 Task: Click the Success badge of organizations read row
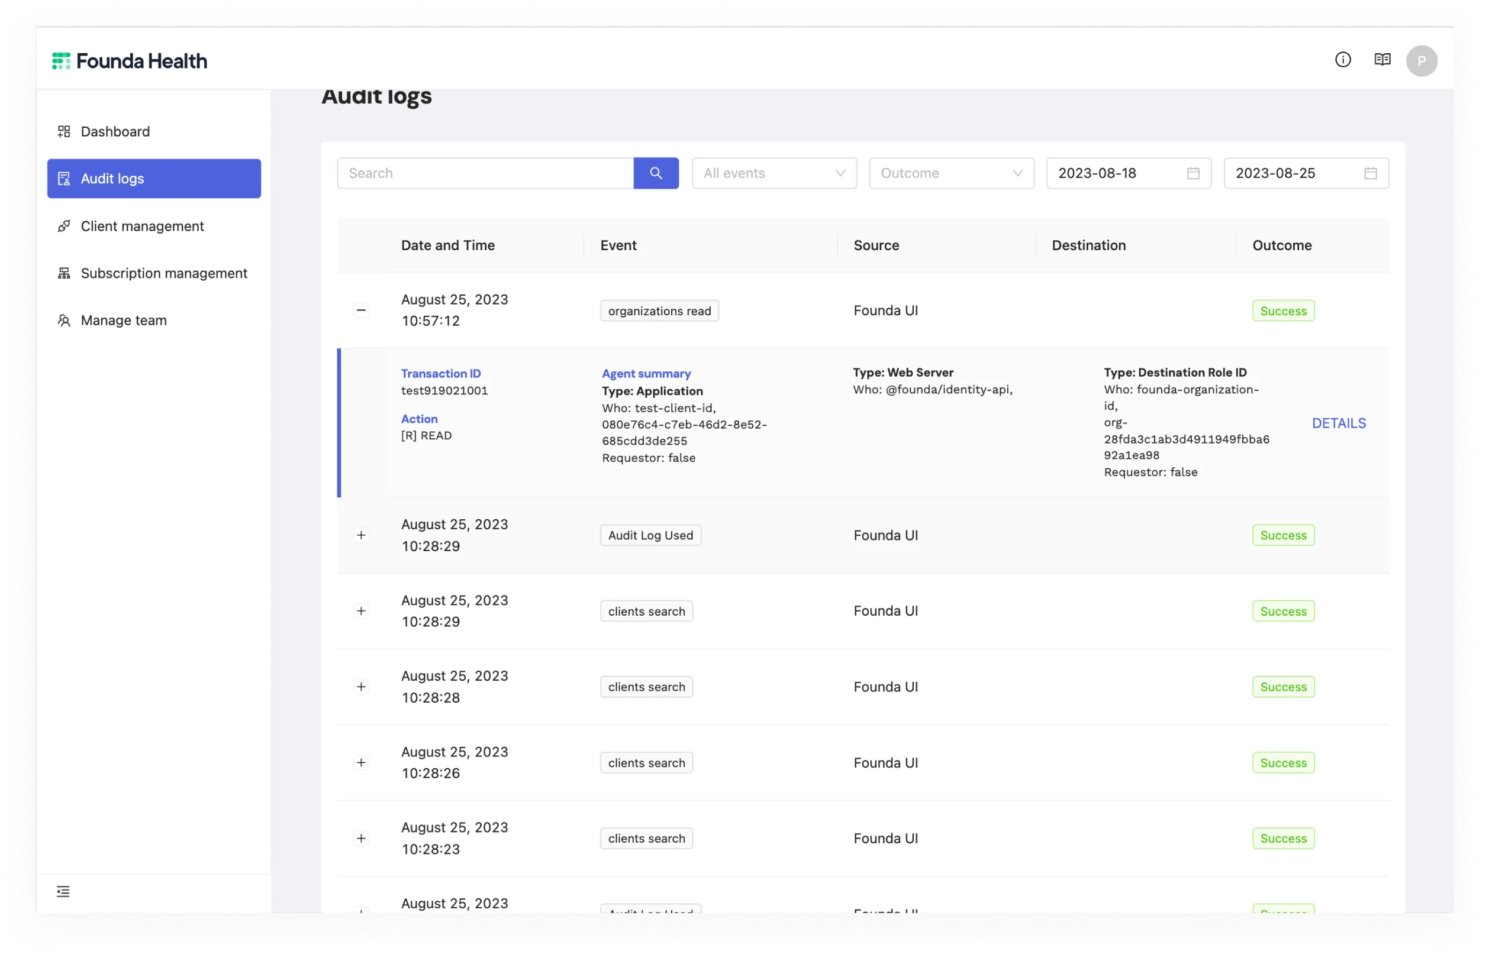[x=1283, y=310]
